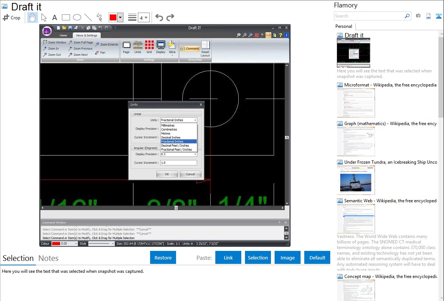Choose Millimetres from the units list
The width and height of the screenshot is (444, 301).
coord(178,125)
